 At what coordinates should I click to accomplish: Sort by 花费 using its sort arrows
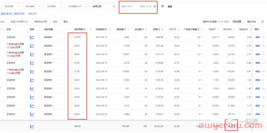click(162, 29)
